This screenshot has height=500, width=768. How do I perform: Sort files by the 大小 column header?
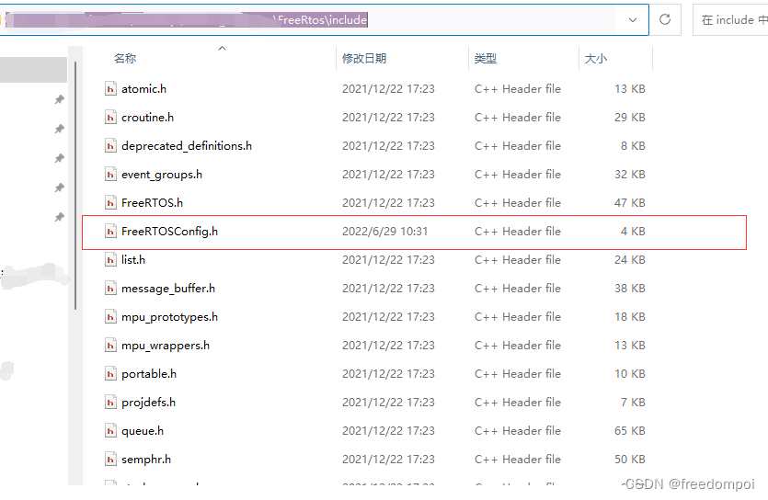(x=596, y=59)
